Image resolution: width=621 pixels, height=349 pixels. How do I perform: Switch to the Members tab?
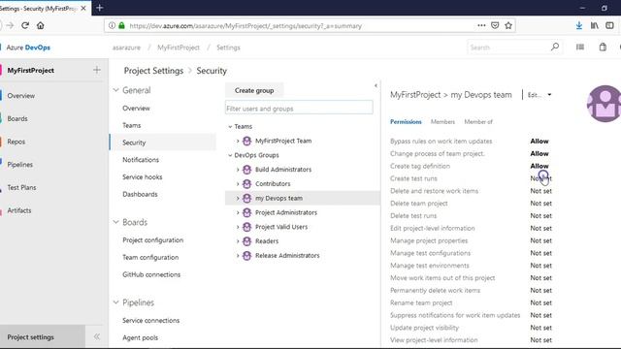(442, 122)
